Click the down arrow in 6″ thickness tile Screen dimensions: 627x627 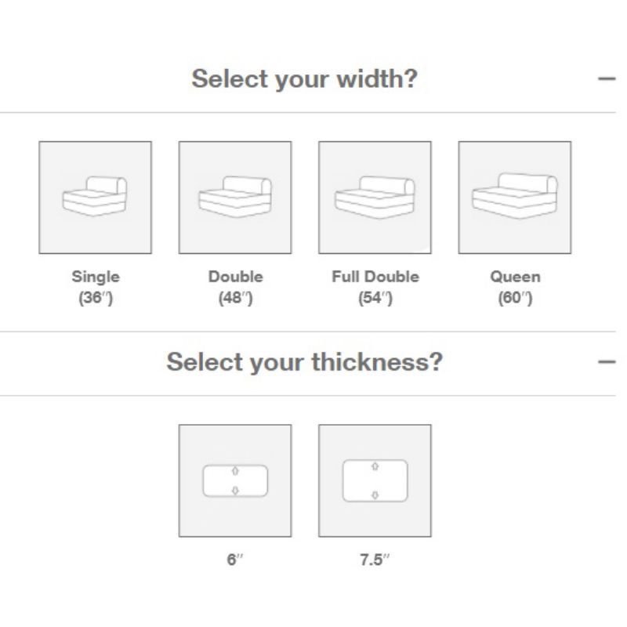pos(235,491)
